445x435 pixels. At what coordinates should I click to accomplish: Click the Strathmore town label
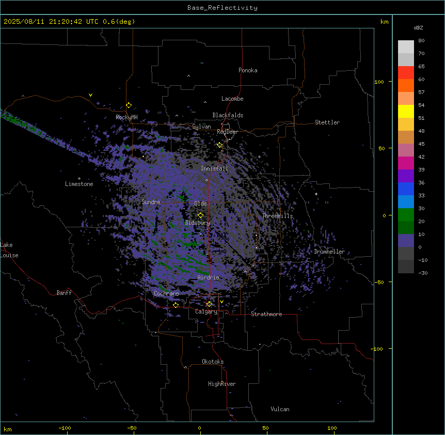pyautogui.click(x=266, y=314)
